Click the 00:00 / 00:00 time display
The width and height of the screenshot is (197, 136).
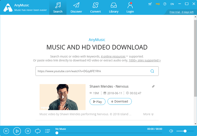pos(155,129)
